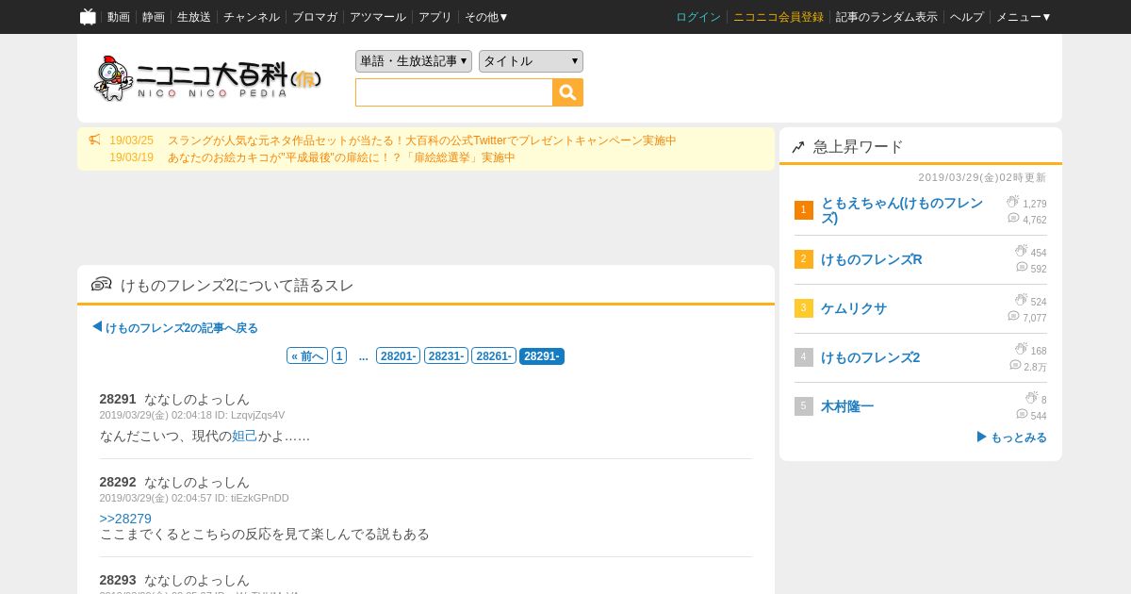Click post number 28292
Image resolution: width=1131 pixels, height=594 pixels.
(x=118, y=482)
